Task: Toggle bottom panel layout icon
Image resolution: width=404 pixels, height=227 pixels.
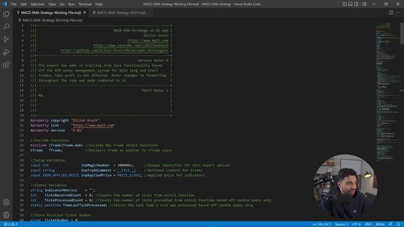Action: coord(350,4)
